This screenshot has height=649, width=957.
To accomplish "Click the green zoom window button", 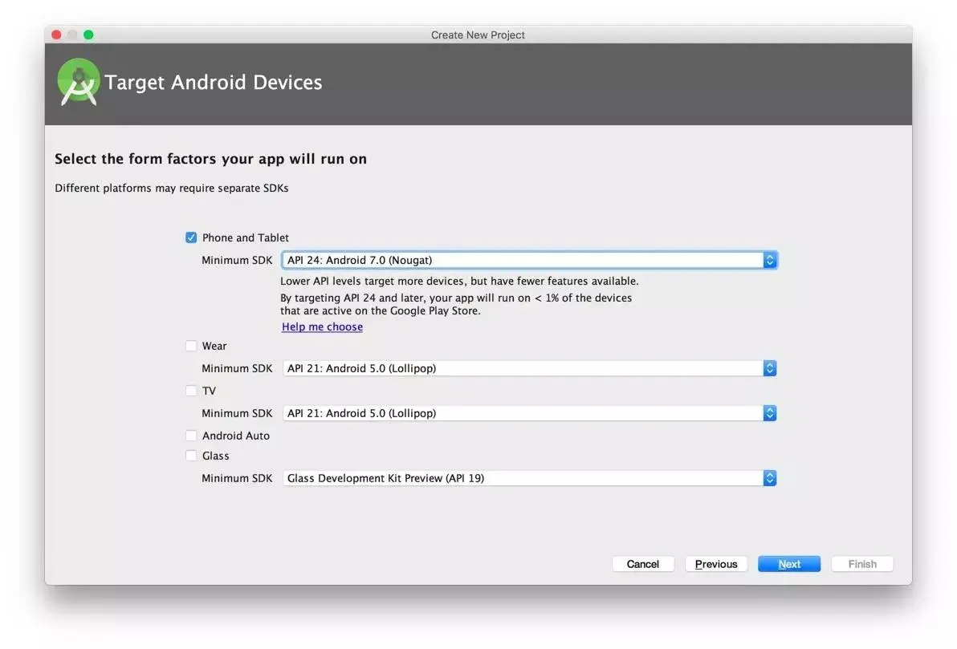I will tap(88, 34).
